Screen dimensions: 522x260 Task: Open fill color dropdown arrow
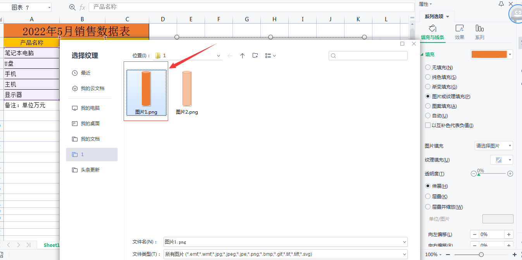tap(510, 54)
